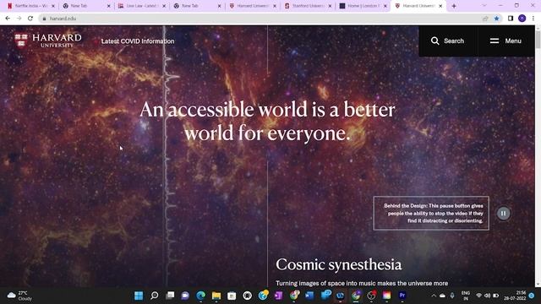This screenshot has height=304, width=541.
Task: Close the Stanford University tab
Action: point(331,6)
